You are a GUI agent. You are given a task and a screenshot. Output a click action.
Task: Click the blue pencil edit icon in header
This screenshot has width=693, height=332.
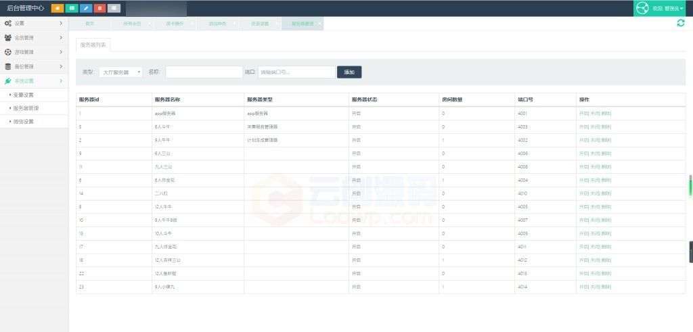tap(86, 8)
